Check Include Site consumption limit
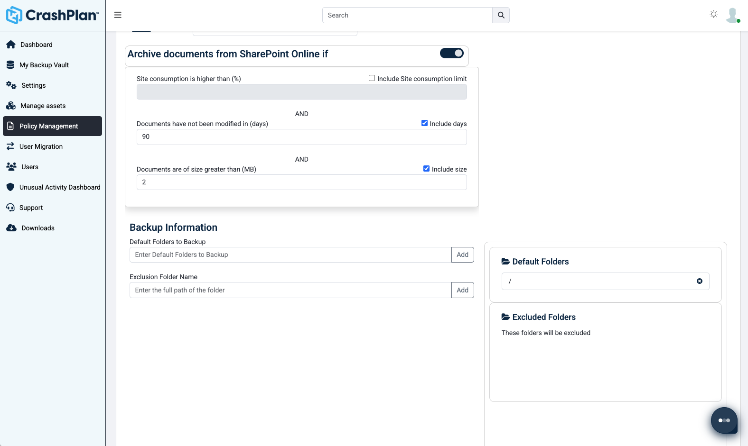 372,78
